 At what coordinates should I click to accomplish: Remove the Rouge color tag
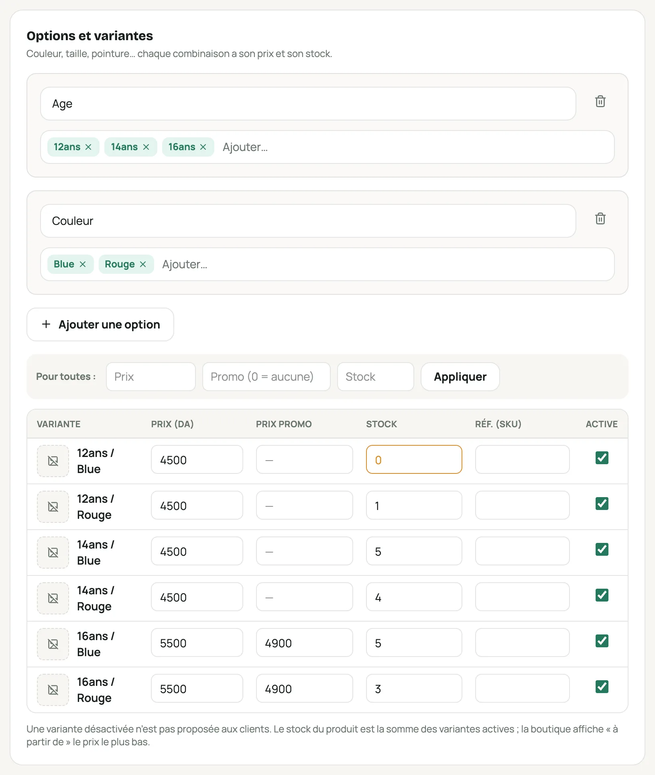[x=143, y=264]
